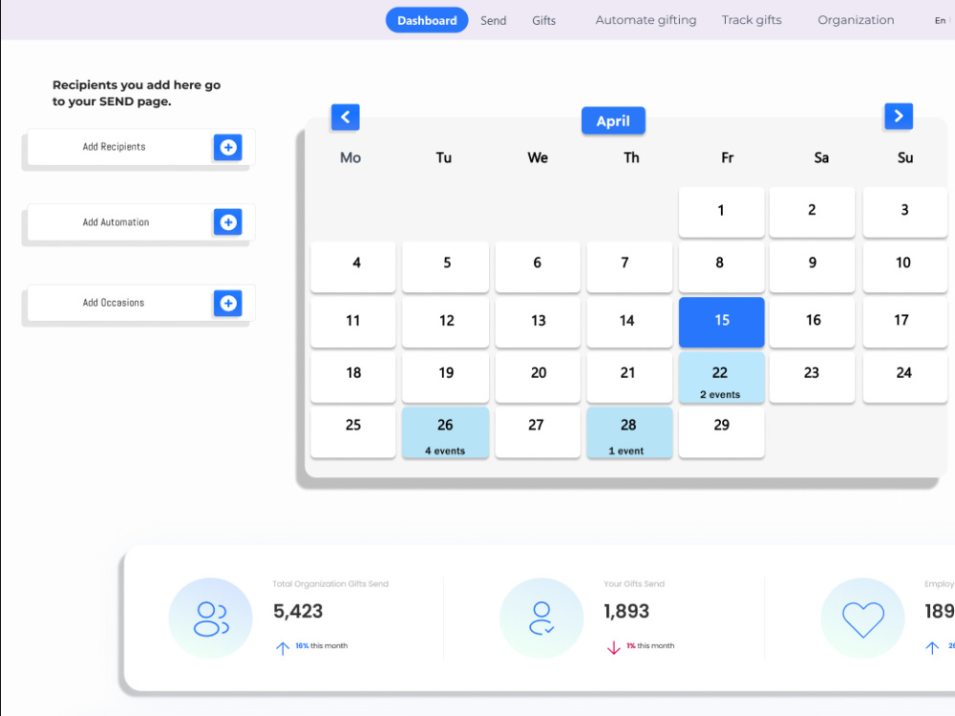Select April 8 on calendar
The height and width of the screenshot is (716, 955).
(722, 266)
